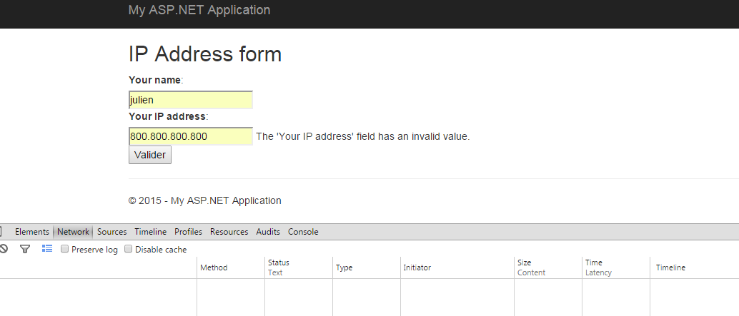The image size is (739, 316).
Task: Enable the Preserve log checkbox
Action: point(65,250)
